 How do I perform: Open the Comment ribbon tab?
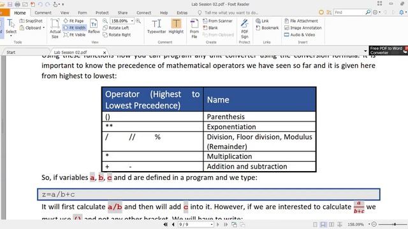tap(43, 13)
